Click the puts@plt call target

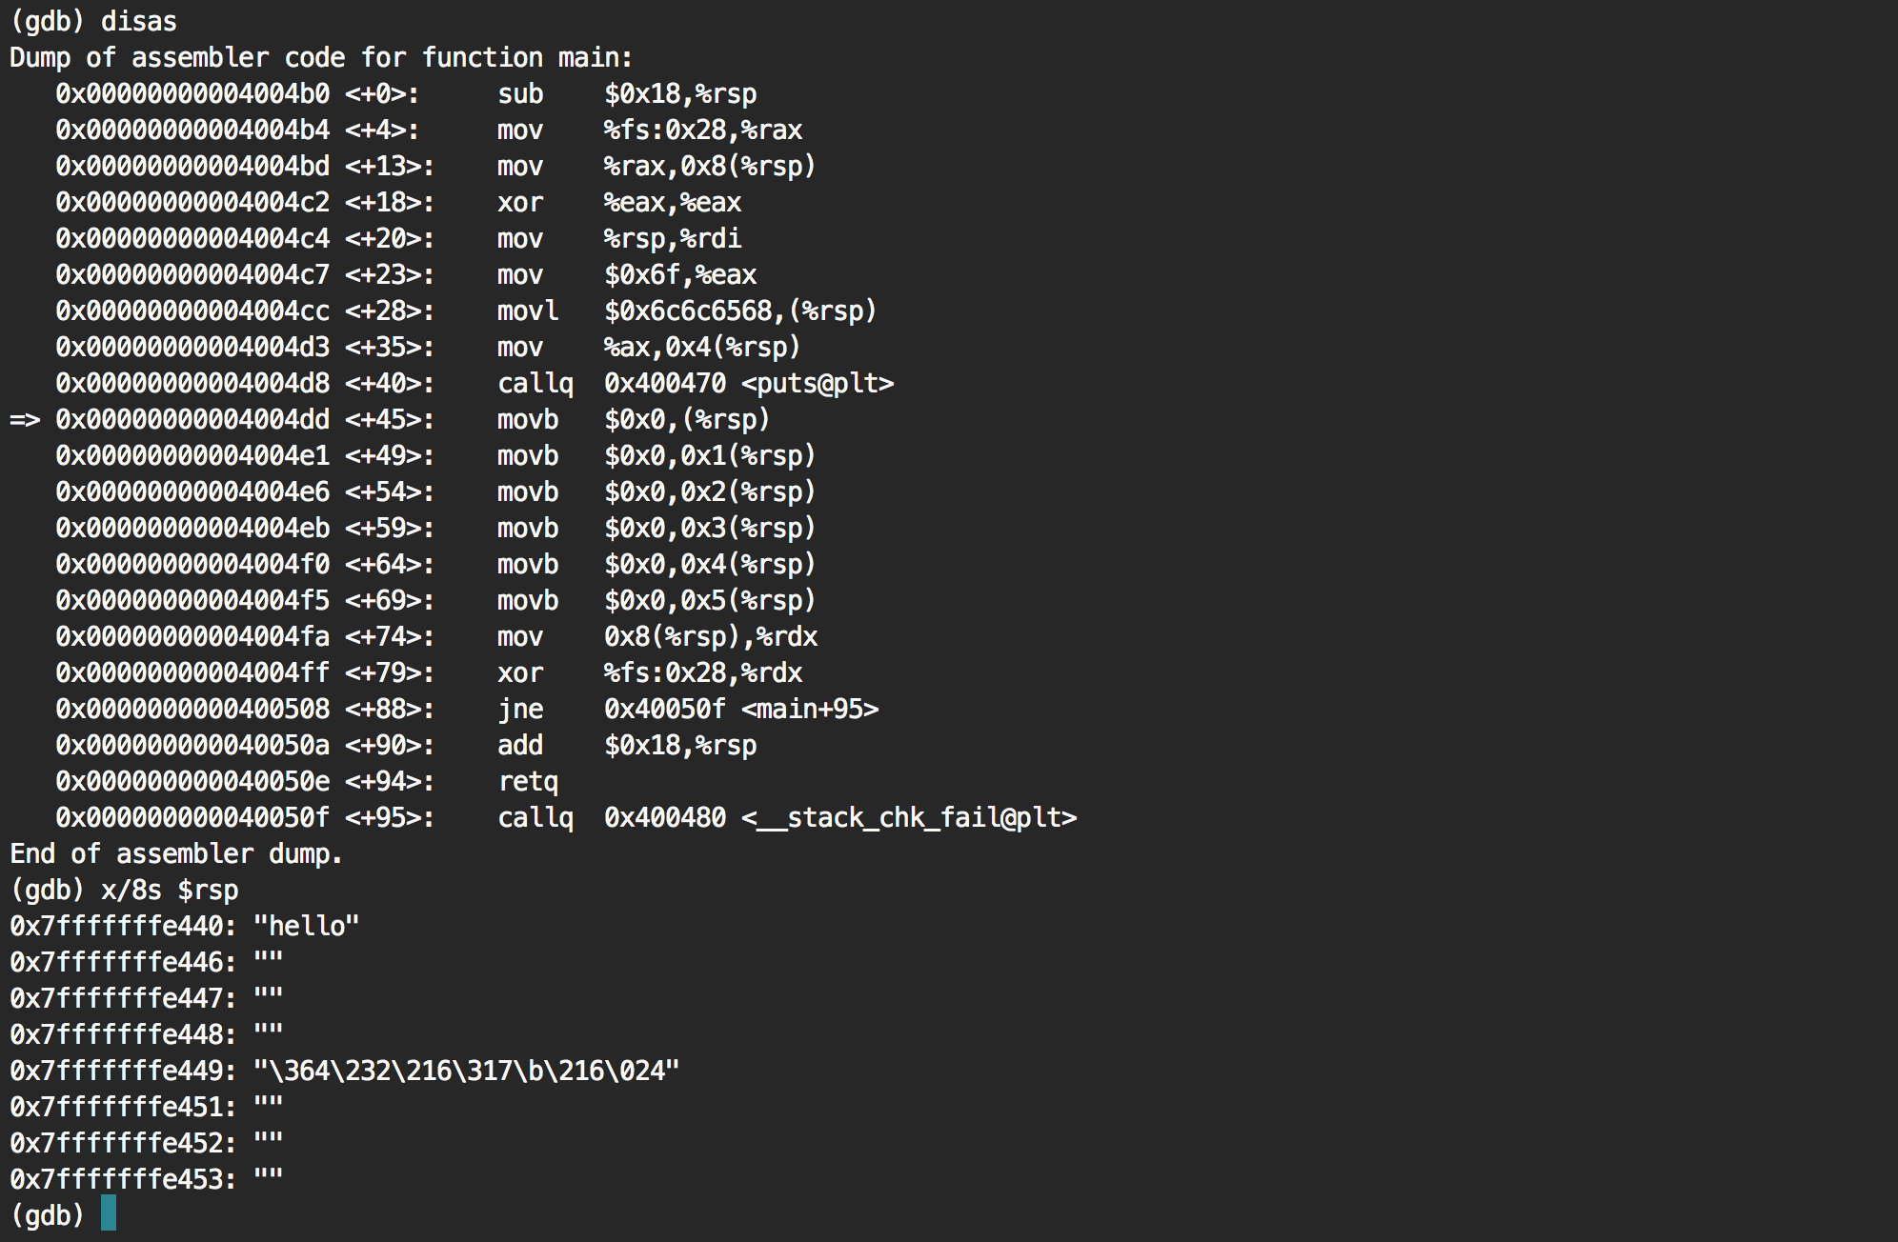tap(818, 384)
